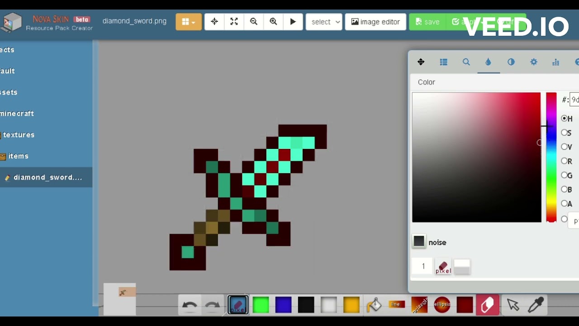Select the arrow pointer tool

[513, 305]
